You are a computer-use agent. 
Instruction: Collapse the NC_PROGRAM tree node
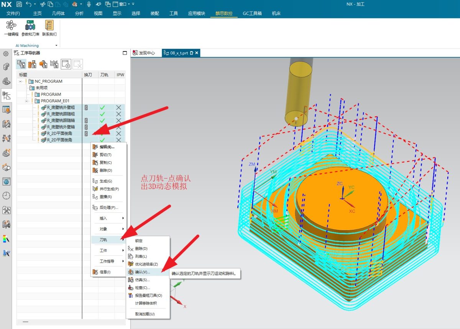[20, 81]
